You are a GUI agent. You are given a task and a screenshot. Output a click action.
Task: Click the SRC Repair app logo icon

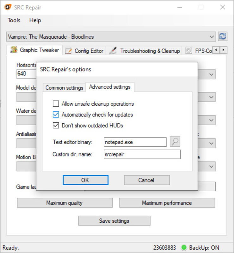8,7
